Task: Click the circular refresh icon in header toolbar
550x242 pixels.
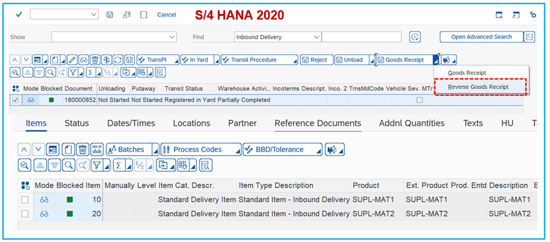Action: (118, 60)
